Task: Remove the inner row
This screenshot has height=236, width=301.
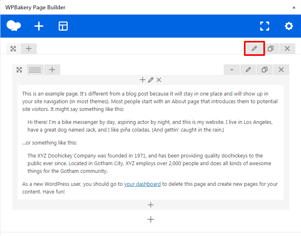Action: (x=281, y=70)
